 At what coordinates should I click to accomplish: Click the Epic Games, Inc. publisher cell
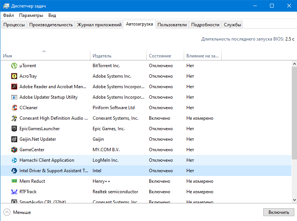(108, 129)
